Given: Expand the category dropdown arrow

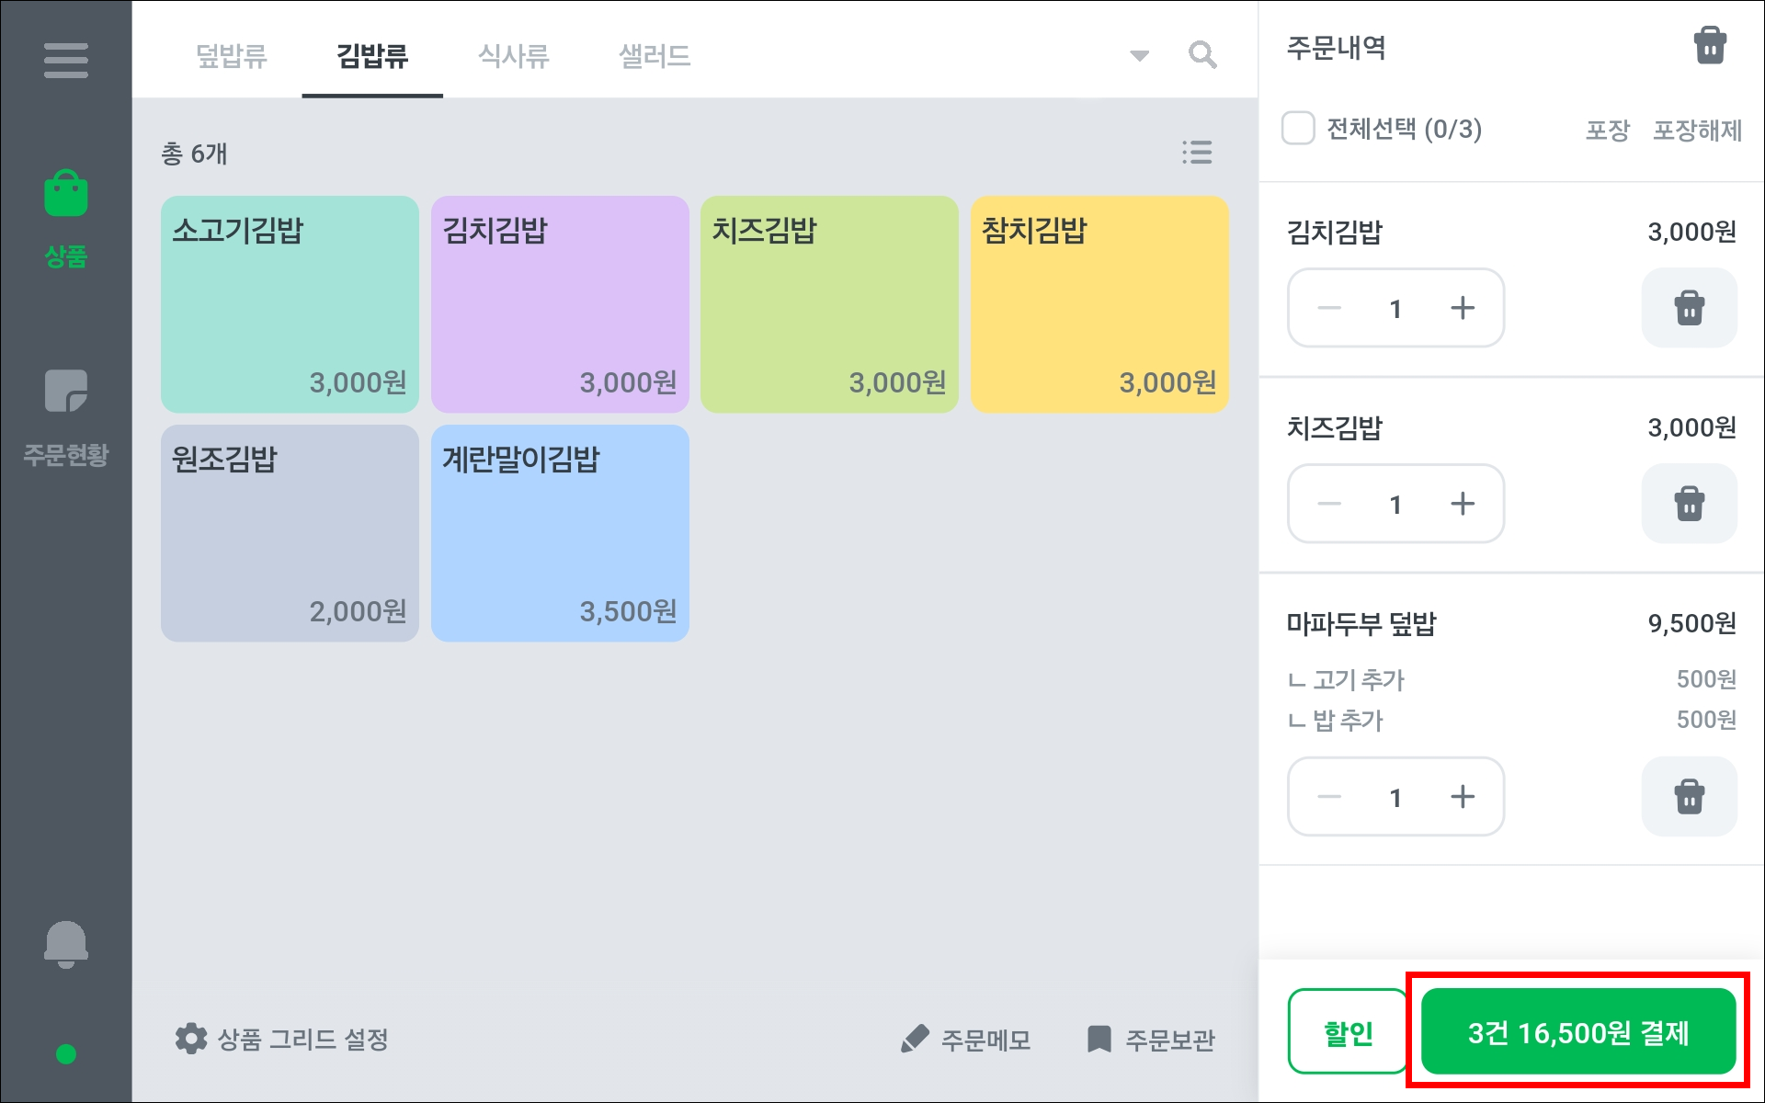Looking at the screenshot, I should point(1139,56).
